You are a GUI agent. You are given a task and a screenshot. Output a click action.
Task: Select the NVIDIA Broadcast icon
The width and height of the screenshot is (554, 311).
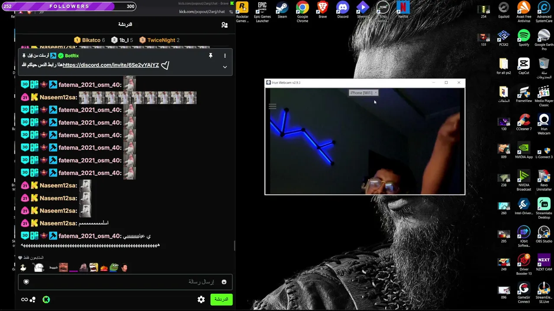[524, 181]
